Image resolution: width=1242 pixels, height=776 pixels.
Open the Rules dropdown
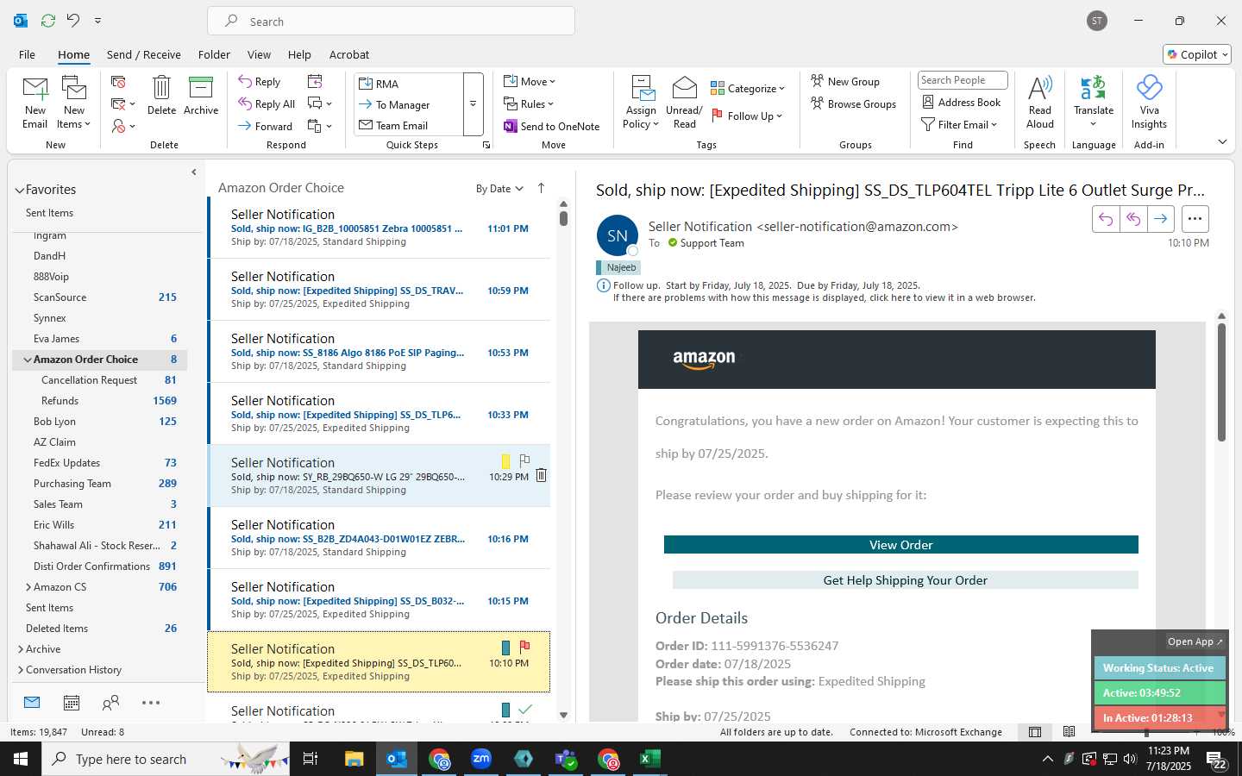tap(530, 103)
